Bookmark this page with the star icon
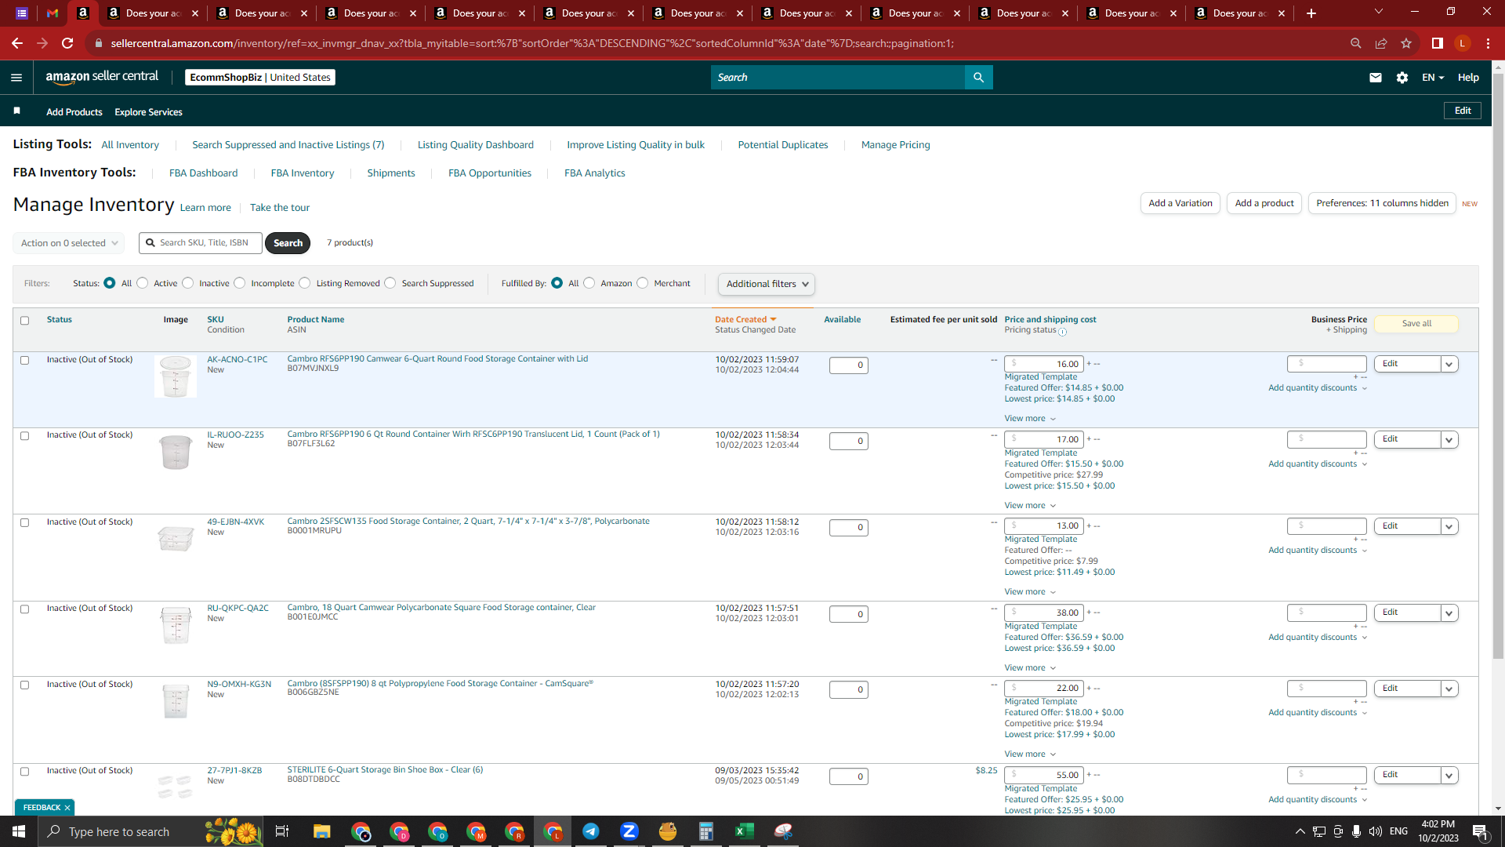This screenshot has width=1505, height=847. pyautogui.click(x=1406, y=43)
